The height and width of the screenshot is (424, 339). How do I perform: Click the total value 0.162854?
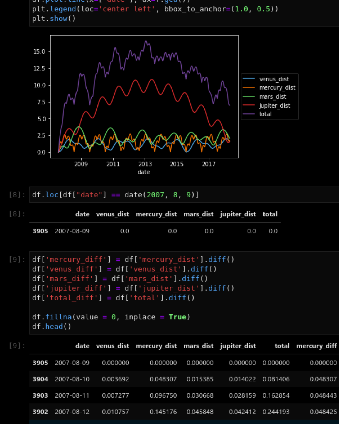point(276,395)
